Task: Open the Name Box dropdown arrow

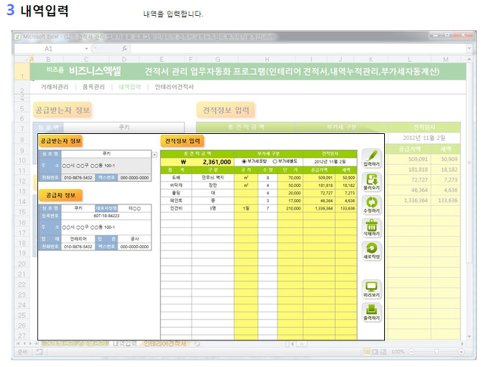Action: [86, 48]
